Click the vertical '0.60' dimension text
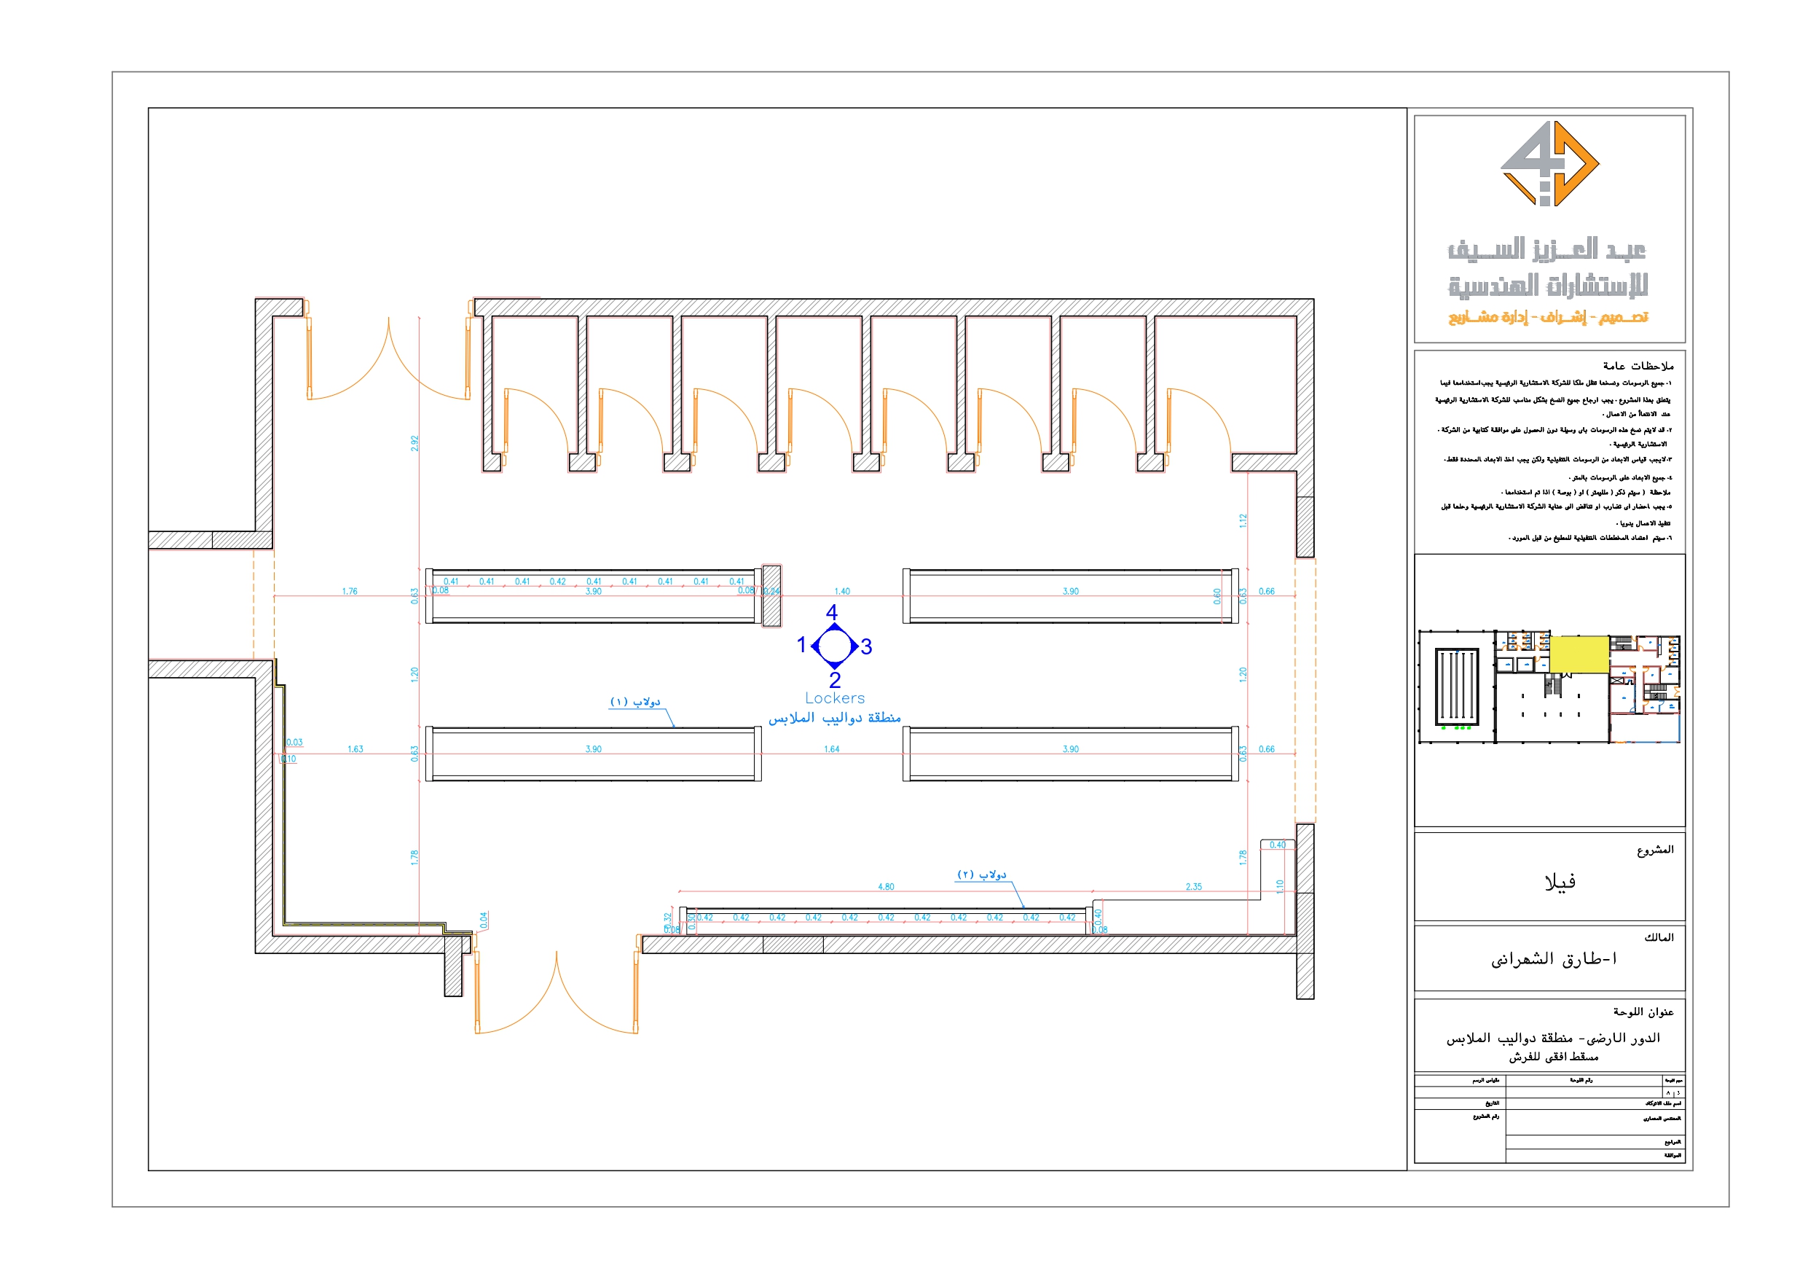The height and width of the screenshot is (1279, 1808). (x=1217, y=597)
